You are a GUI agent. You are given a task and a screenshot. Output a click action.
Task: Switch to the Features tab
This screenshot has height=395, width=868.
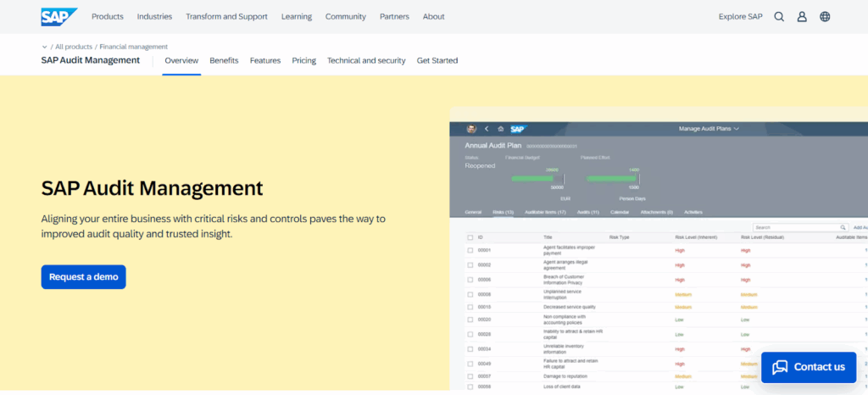point(265,60)
